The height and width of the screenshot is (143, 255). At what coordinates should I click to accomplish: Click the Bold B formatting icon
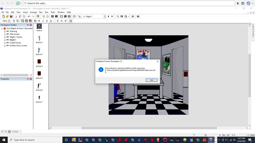point(39,21)
